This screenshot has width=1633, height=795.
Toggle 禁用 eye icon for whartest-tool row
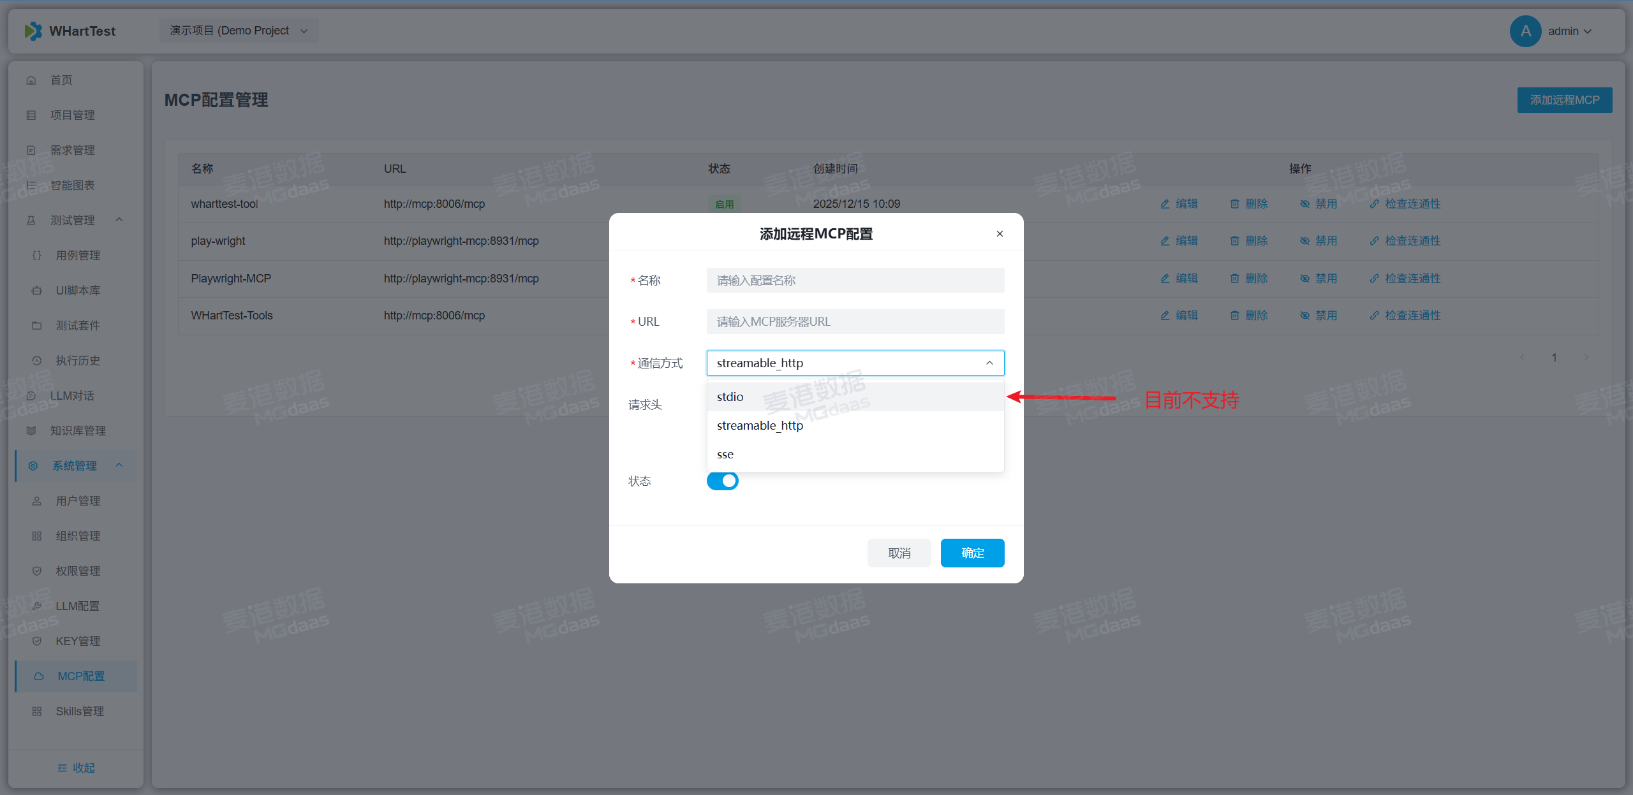pos(1304,204)
